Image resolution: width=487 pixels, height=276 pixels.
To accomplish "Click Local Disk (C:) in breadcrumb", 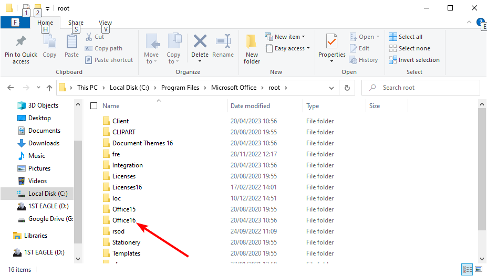I will point(129,88).
